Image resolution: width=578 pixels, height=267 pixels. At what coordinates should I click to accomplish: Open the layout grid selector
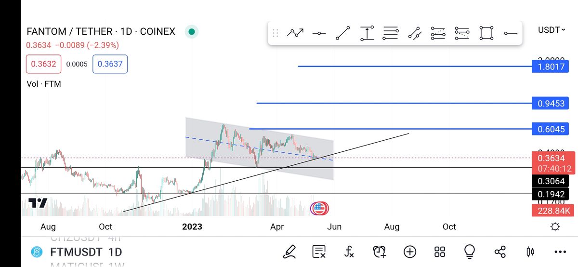440,252
